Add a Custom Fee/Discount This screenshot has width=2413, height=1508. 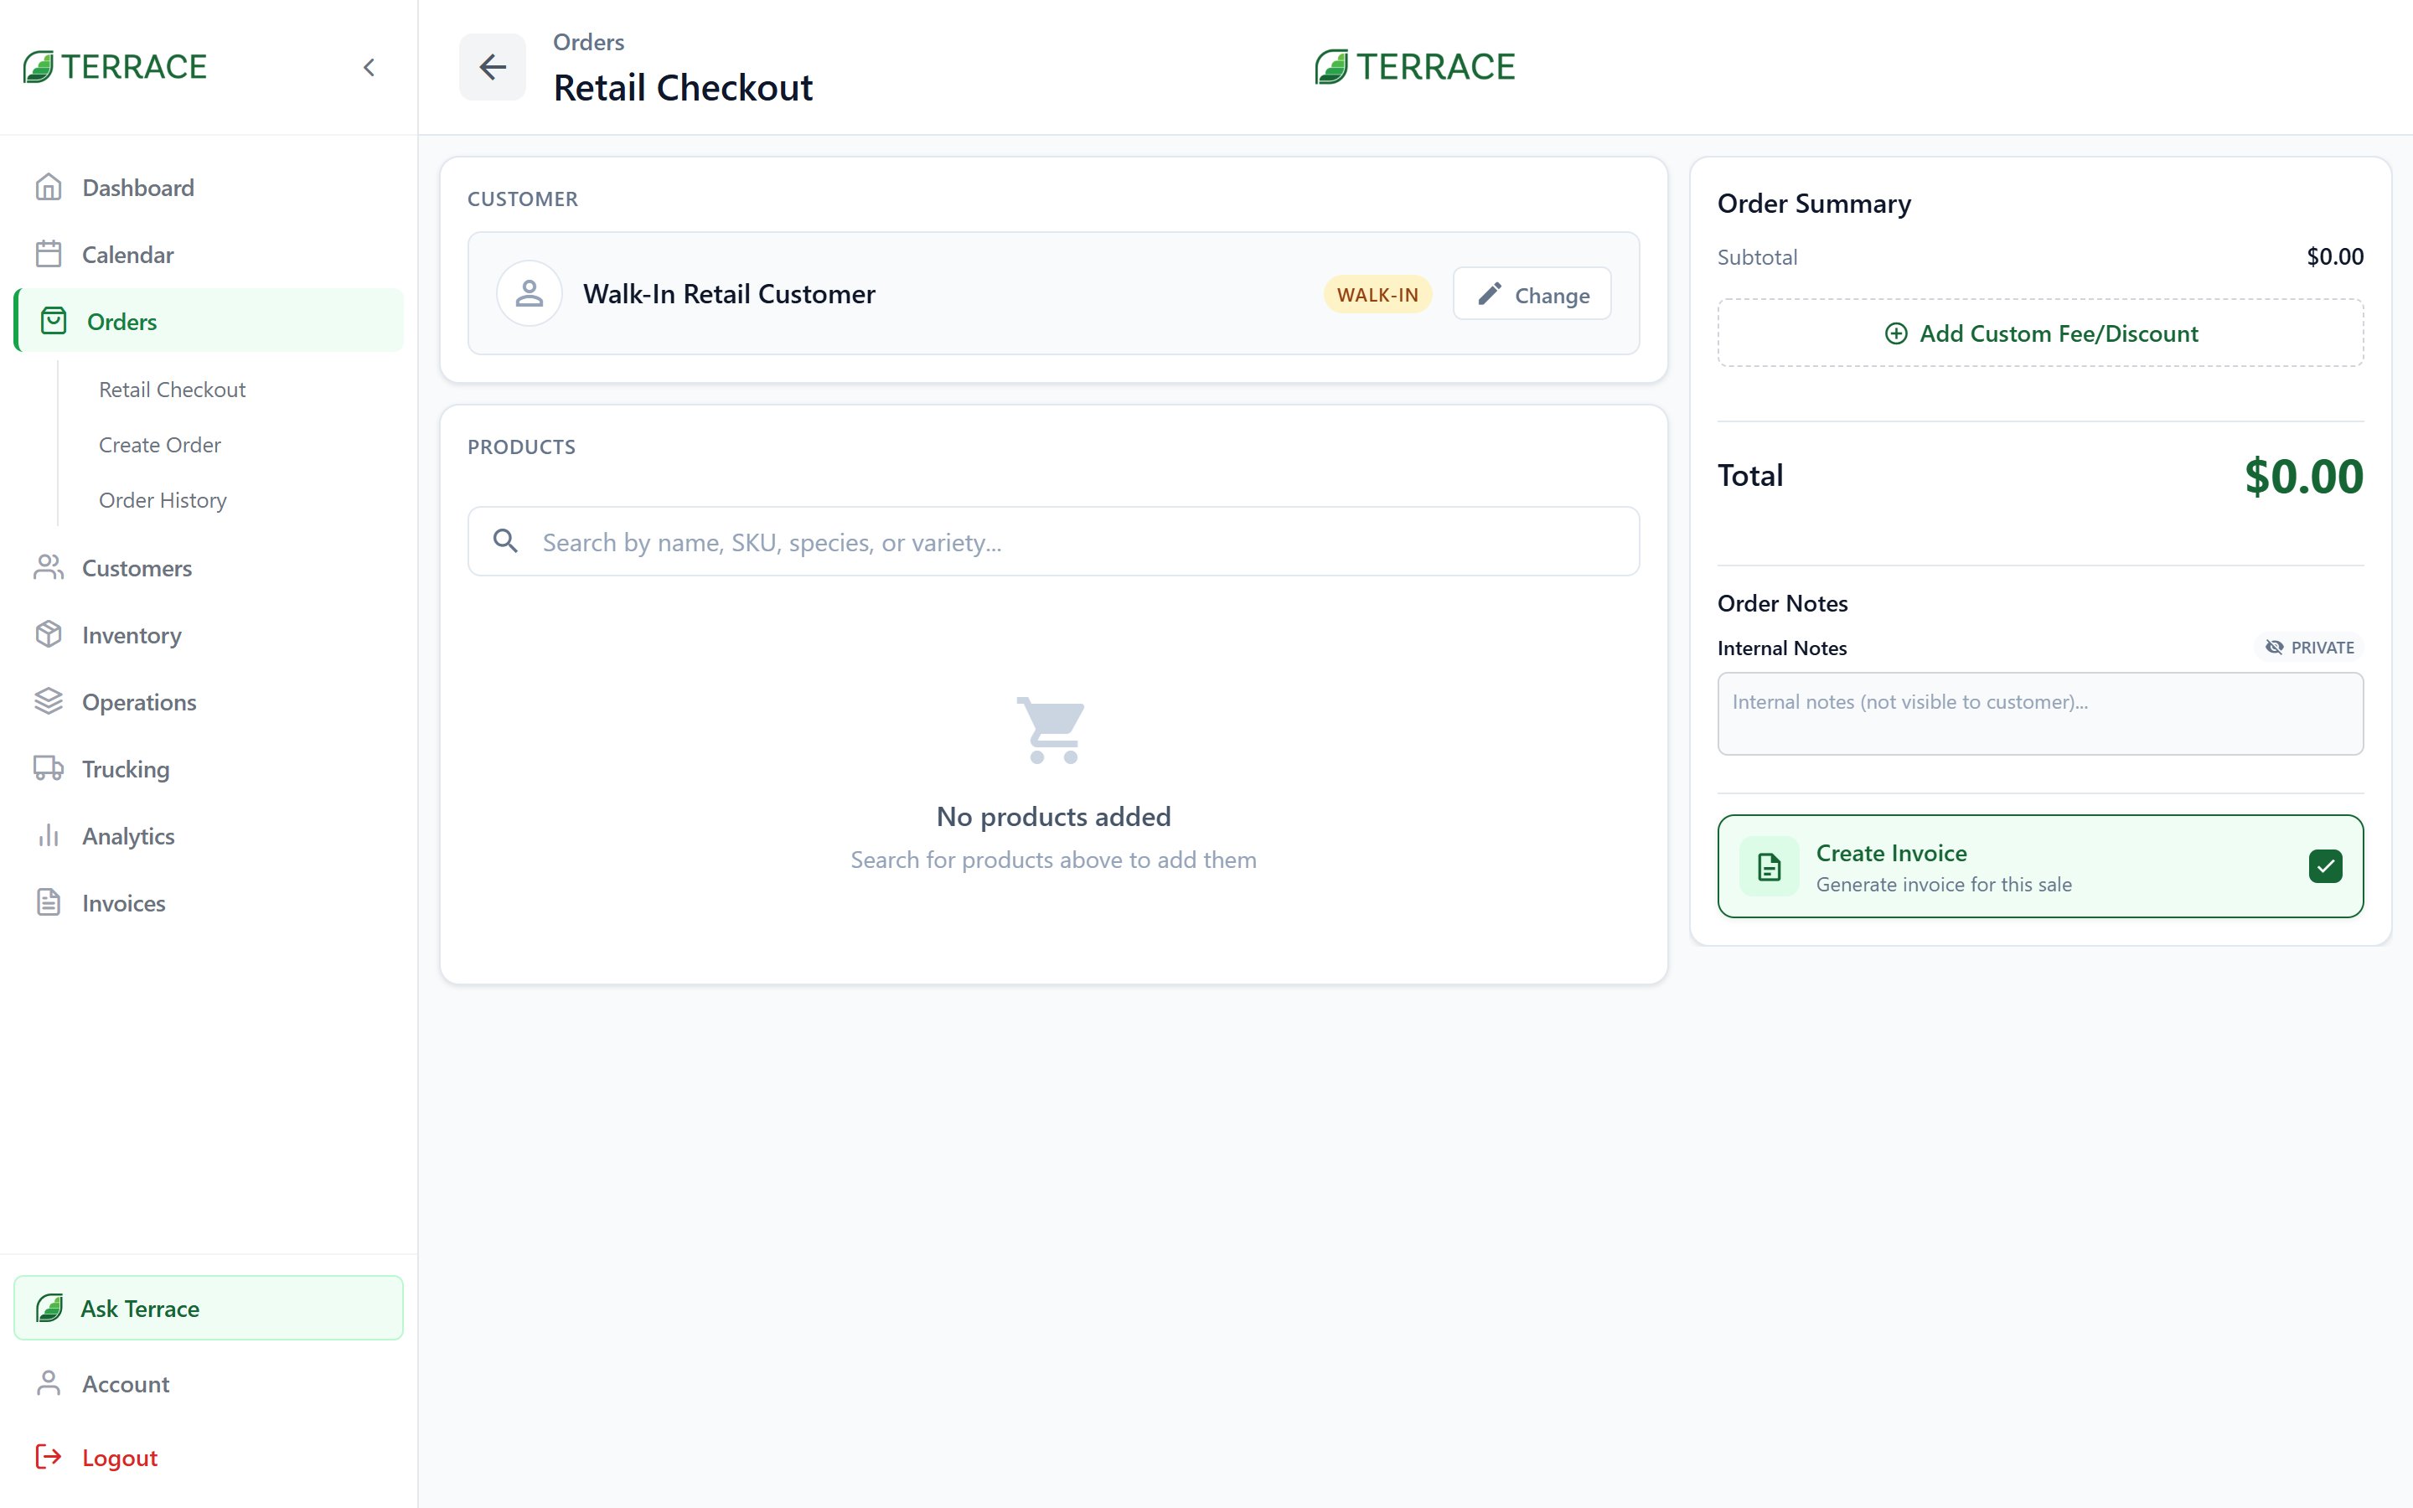coord(2039,333)
